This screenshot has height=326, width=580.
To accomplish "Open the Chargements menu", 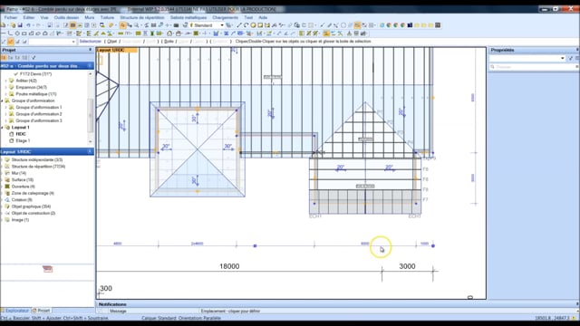I will coord(226,17).
